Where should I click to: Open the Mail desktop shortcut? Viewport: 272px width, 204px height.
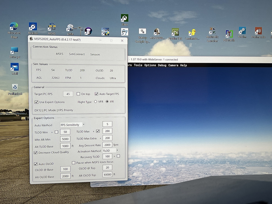(15, 69)
